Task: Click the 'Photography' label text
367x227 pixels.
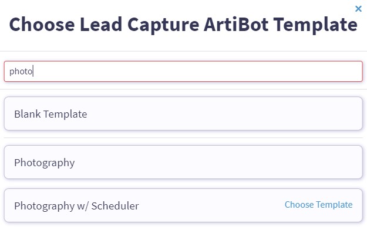Action: point(45,163)
